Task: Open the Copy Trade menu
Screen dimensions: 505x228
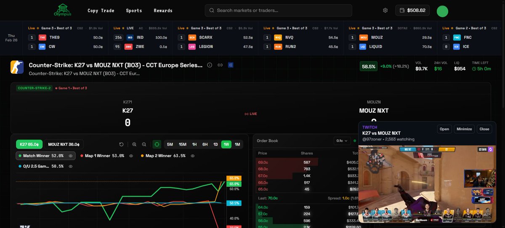Action: click(101, 11)
